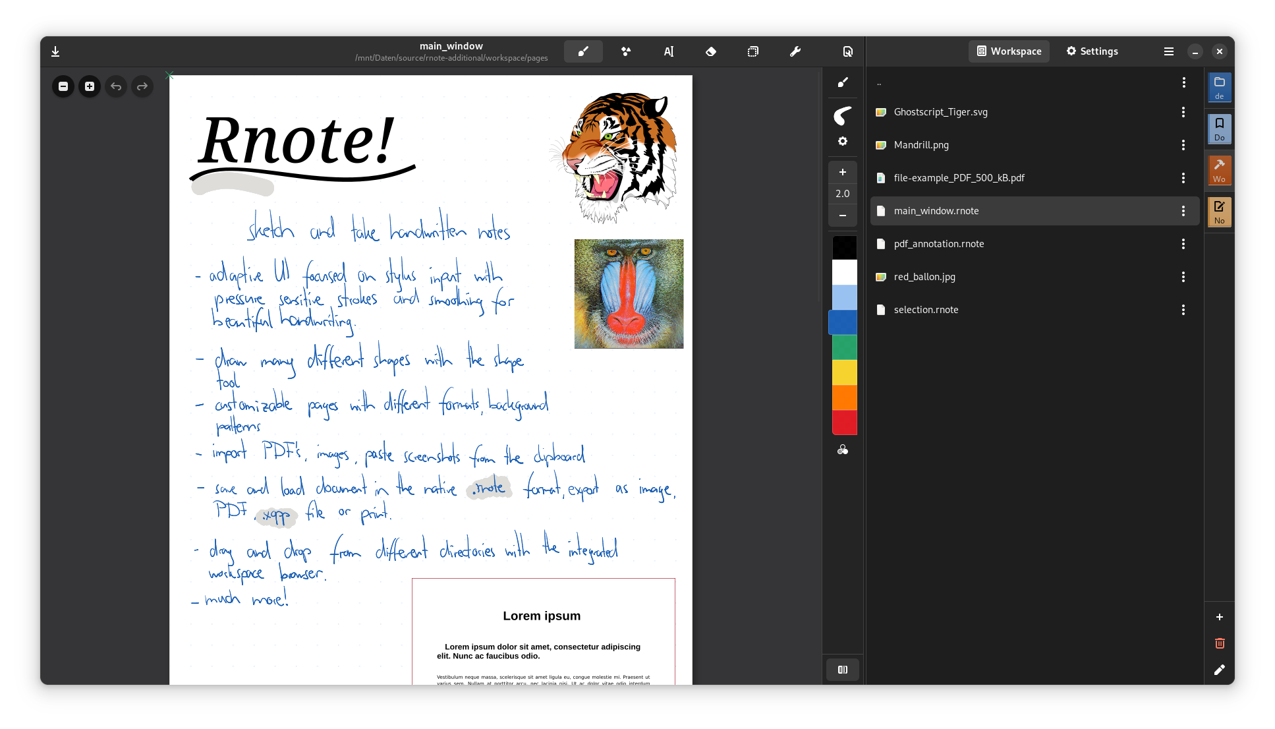Pick the white color swatch
This screenshot has height=729, width=1275.
tap(844, 272)
